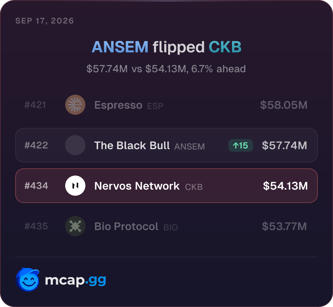
Task: Open the Nervos Network row
Action: coord(166,186)
